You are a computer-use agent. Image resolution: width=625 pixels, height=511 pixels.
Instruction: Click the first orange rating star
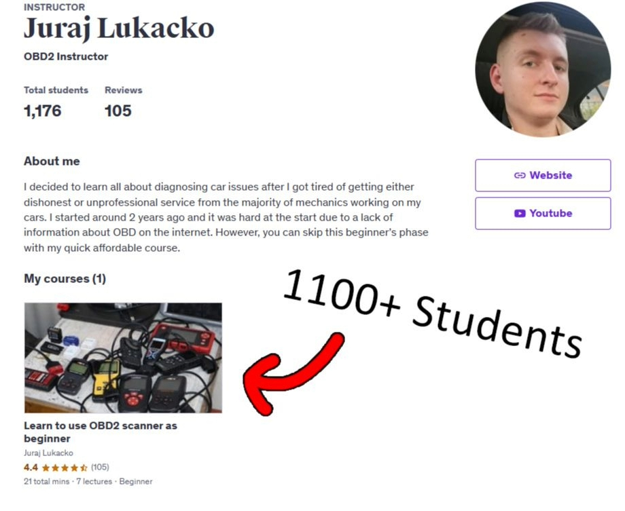click(x=46, y=468)
